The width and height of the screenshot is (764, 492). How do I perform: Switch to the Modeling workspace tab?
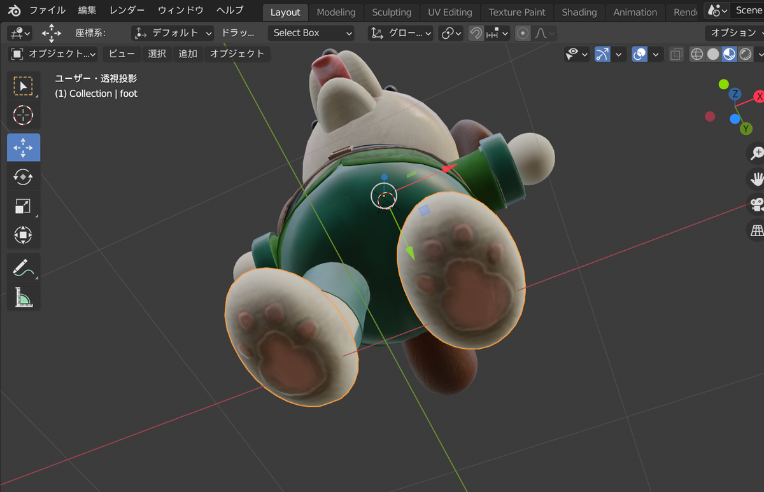(x=336, y=12)
